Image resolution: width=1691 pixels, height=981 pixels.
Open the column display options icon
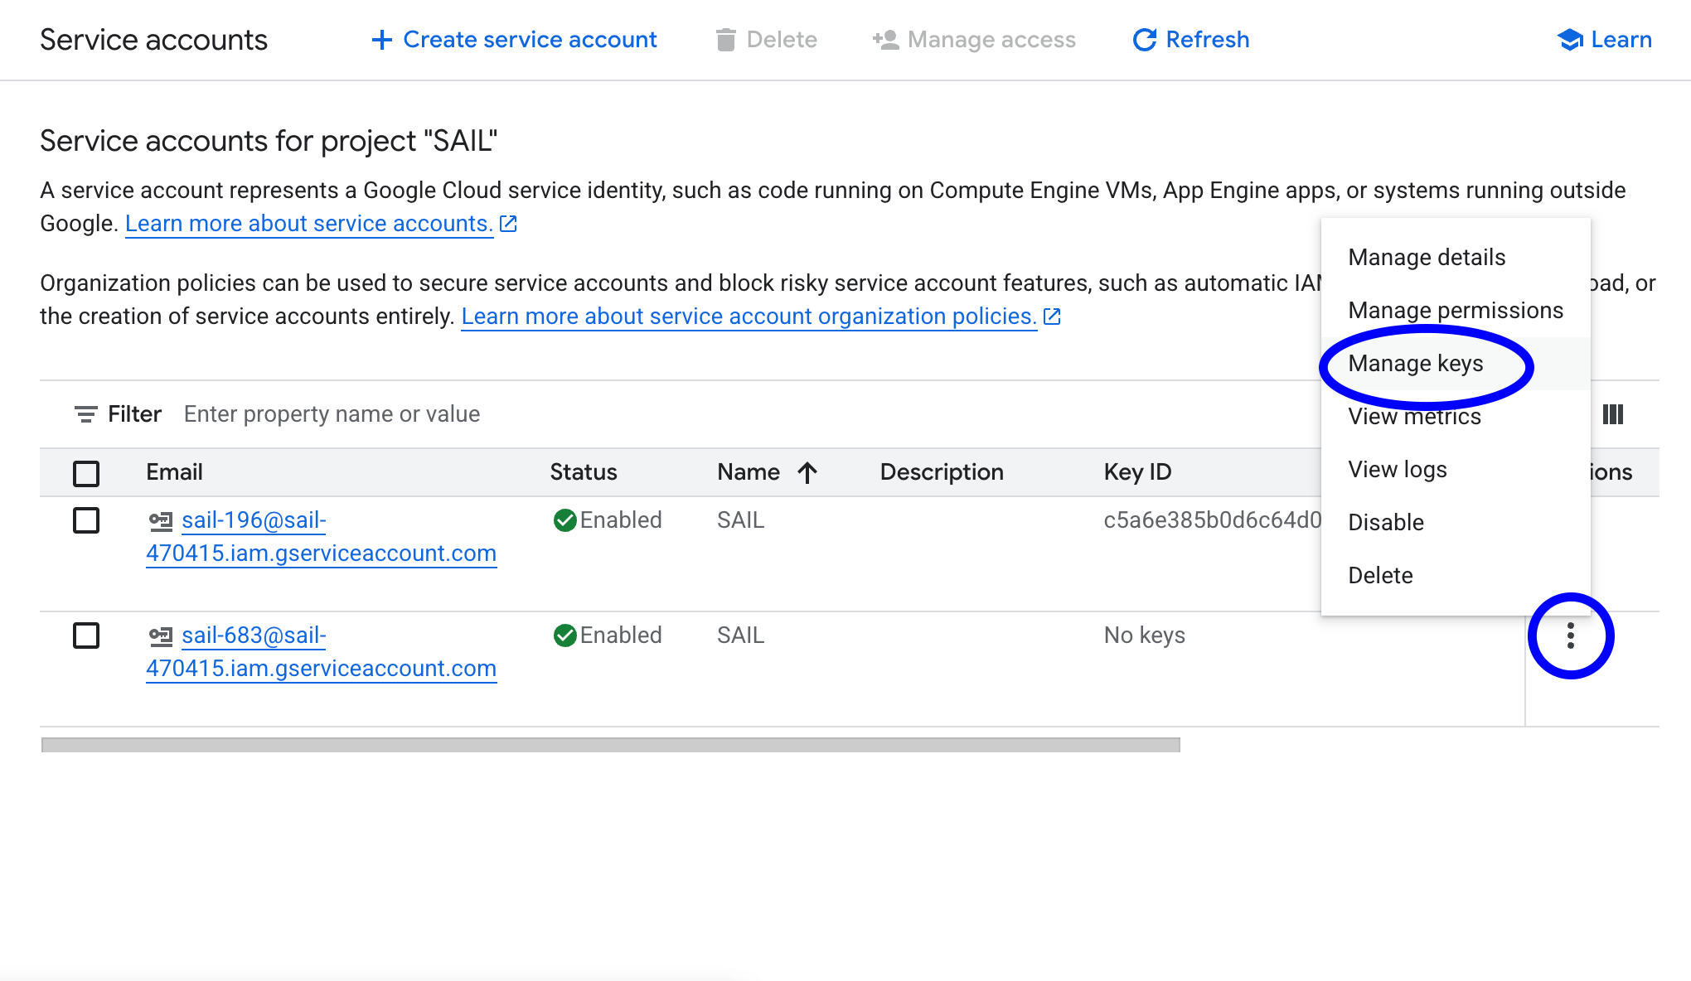pos(1614,413)
